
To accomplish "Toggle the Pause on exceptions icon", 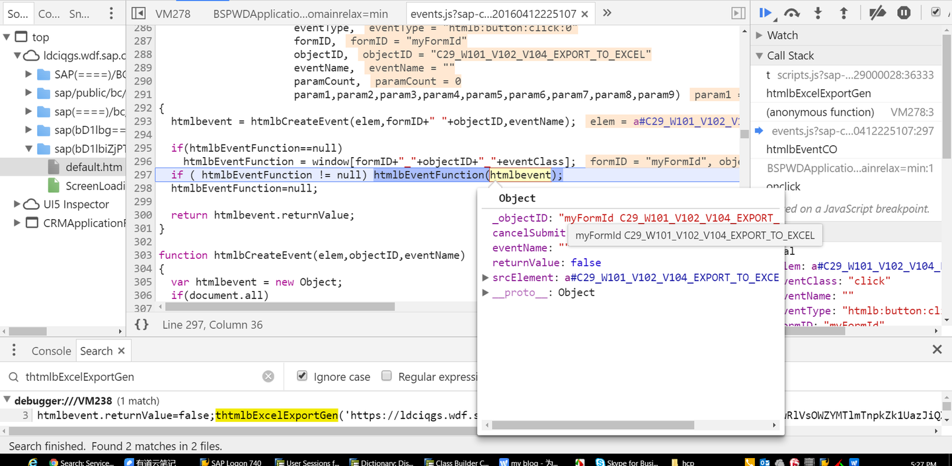I will click(904, 13).
